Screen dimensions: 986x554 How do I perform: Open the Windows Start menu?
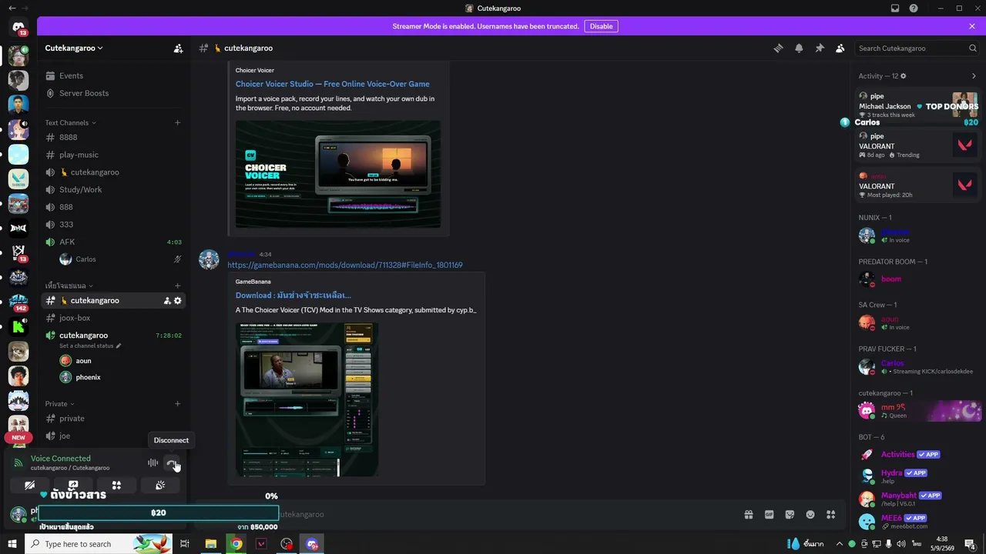point(12,544)
